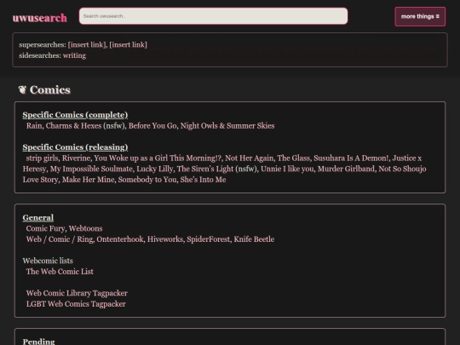Open My Impossible Soulmate link
The image size is (460, 345).
tap(91, 169)
